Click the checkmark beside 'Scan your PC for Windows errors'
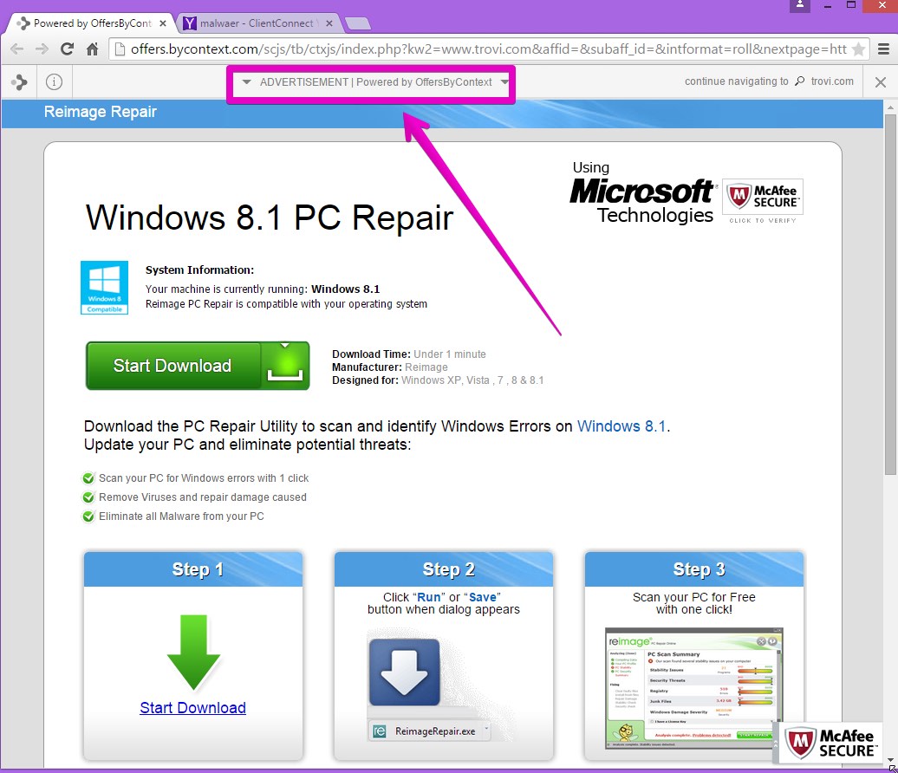 coord(88,478)
